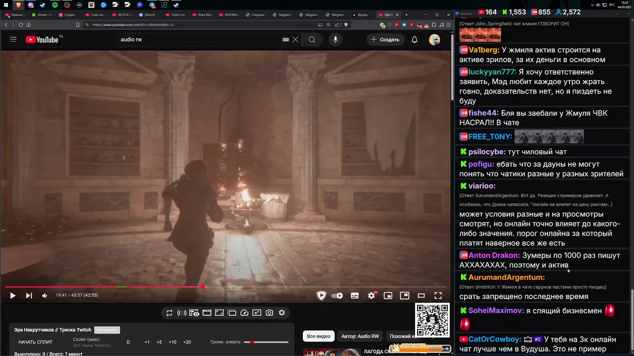Click username 'SoheiMaximov' in chat
Image resolution: width=634 pixels, height=356 pixels.
(496, 311)
